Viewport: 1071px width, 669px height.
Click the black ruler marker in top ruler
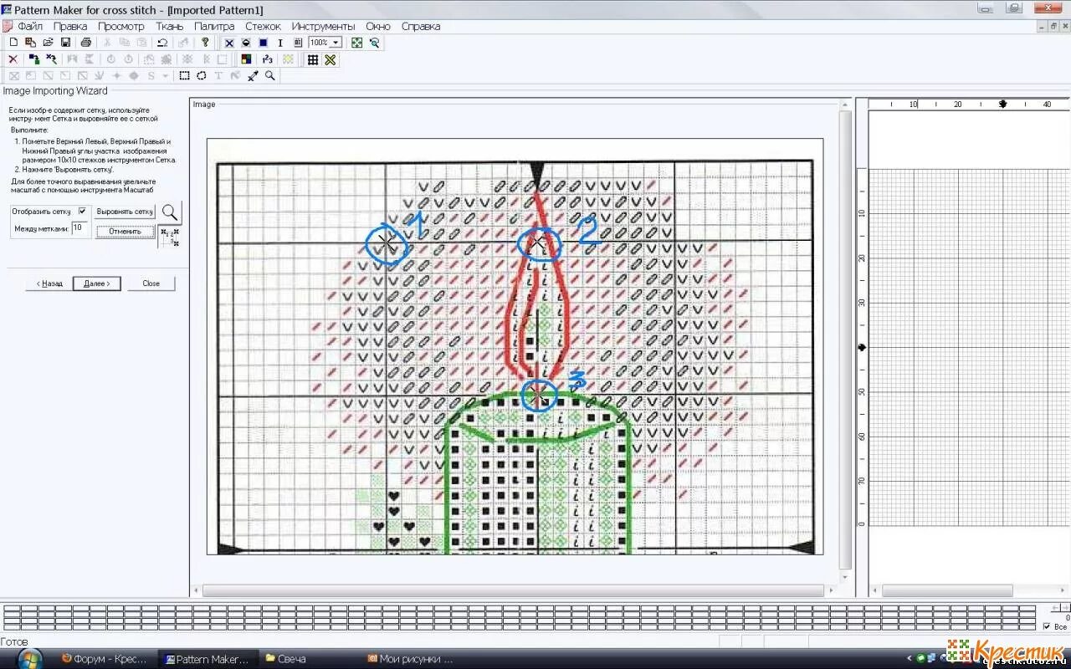[1002, 105]
